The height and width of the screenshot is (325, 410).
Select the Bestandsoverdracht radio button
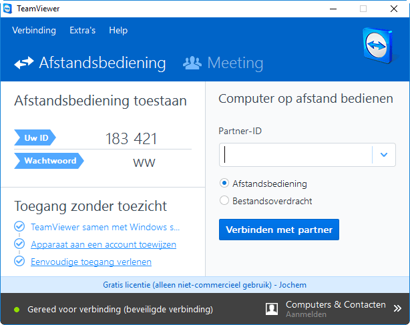click(224, 200)
